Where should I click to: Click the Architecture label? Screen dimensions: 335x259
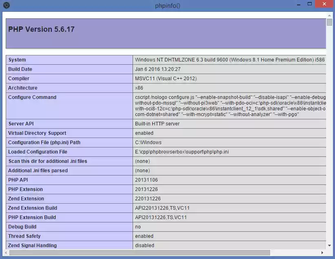tap(23, 88)
